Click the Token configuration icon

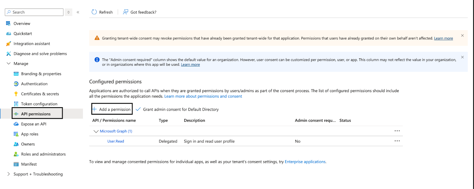(16, 104)
